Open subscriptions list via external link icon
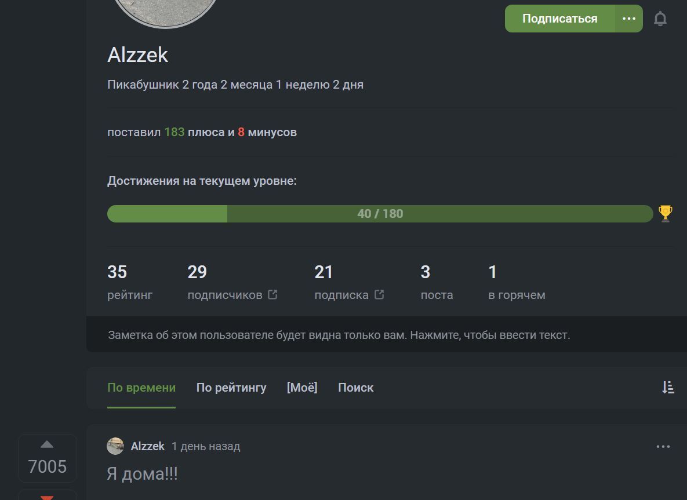The image size is (687, 500). coord(379,294)
